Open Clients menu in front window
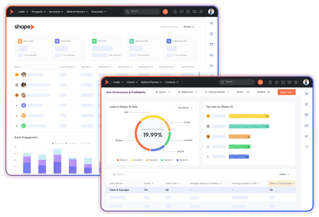 [x=132, y=82]
